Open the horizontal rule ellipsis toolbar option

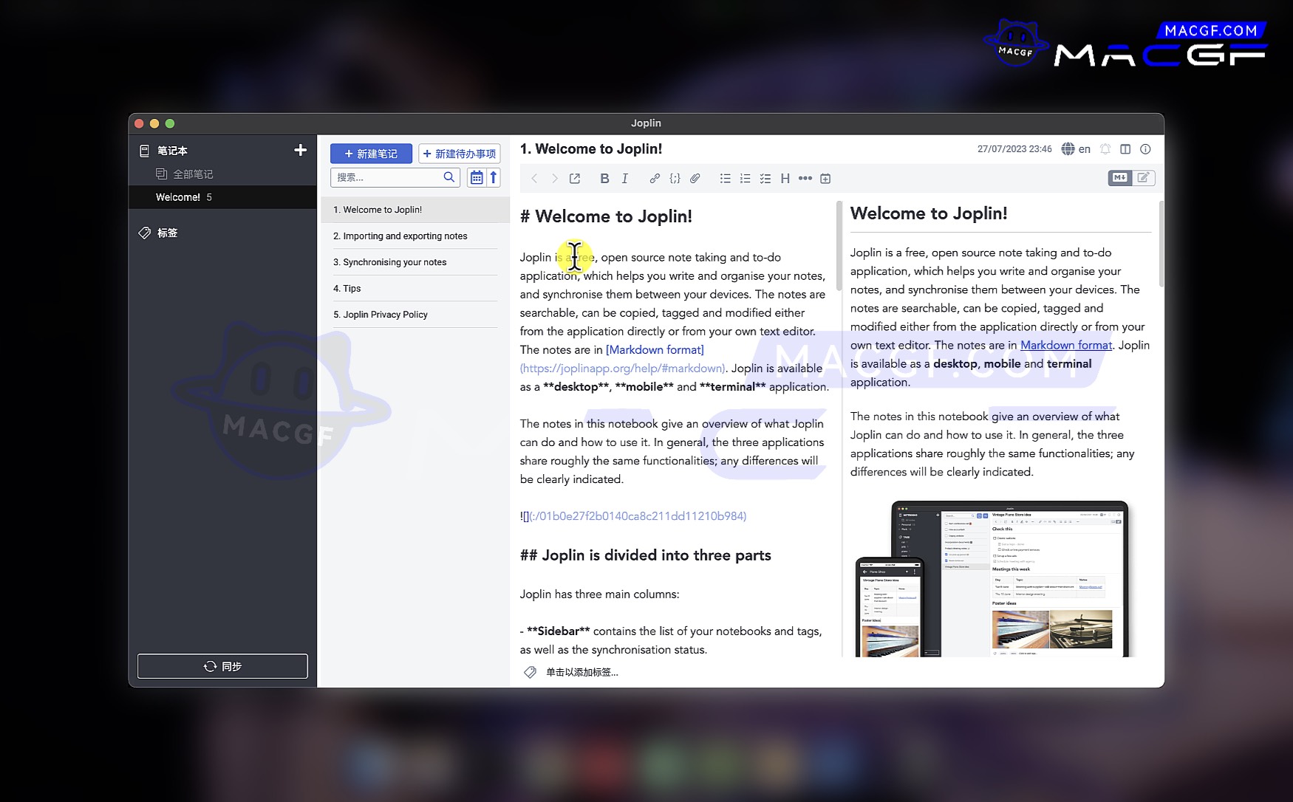[x=805, y=179]
